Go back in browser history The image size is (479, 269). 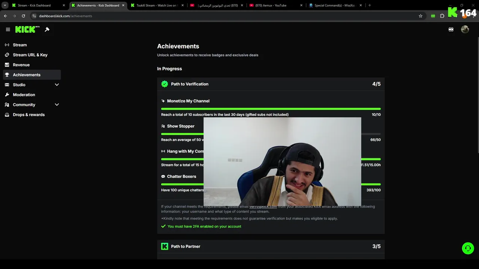(x=5, y=16)
